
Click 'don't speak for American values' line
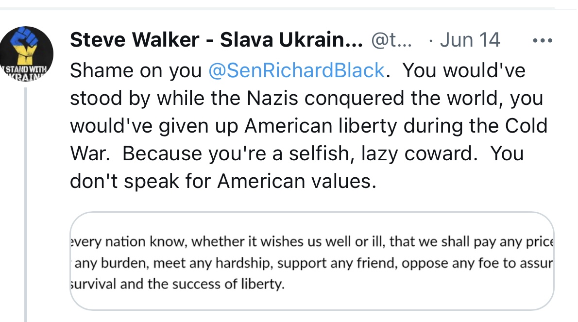[x=223, y=181]
